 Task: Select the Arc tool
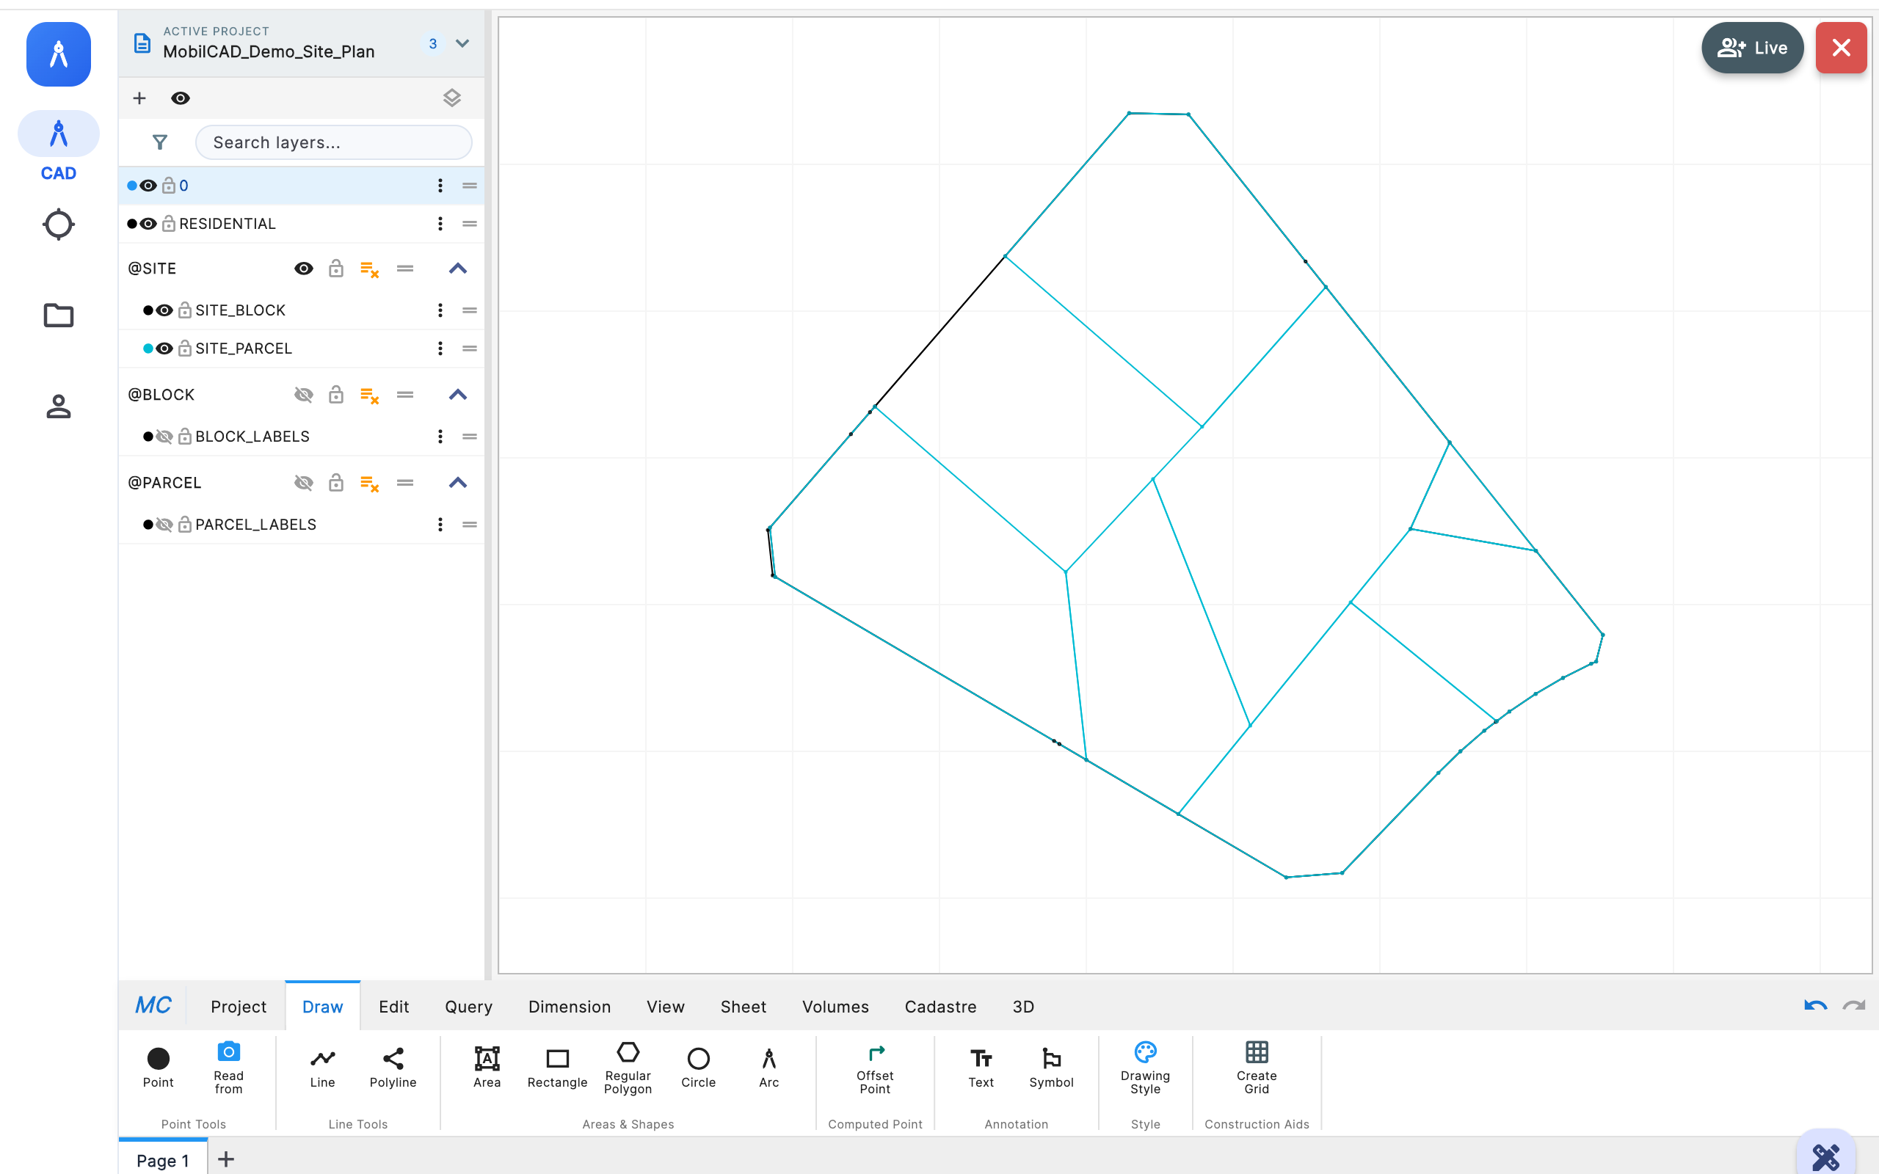tap(768, 1068)
